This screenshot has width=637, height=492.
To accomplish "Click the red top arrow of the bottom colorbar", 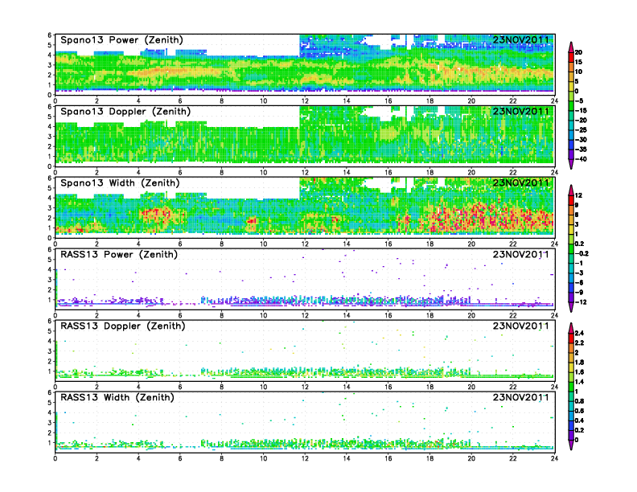I will (x=571, y=327).
